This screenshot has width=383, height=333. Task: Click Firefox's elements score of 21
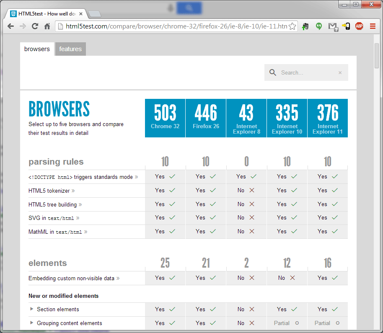pyautogui.click(x=206, y=263)
